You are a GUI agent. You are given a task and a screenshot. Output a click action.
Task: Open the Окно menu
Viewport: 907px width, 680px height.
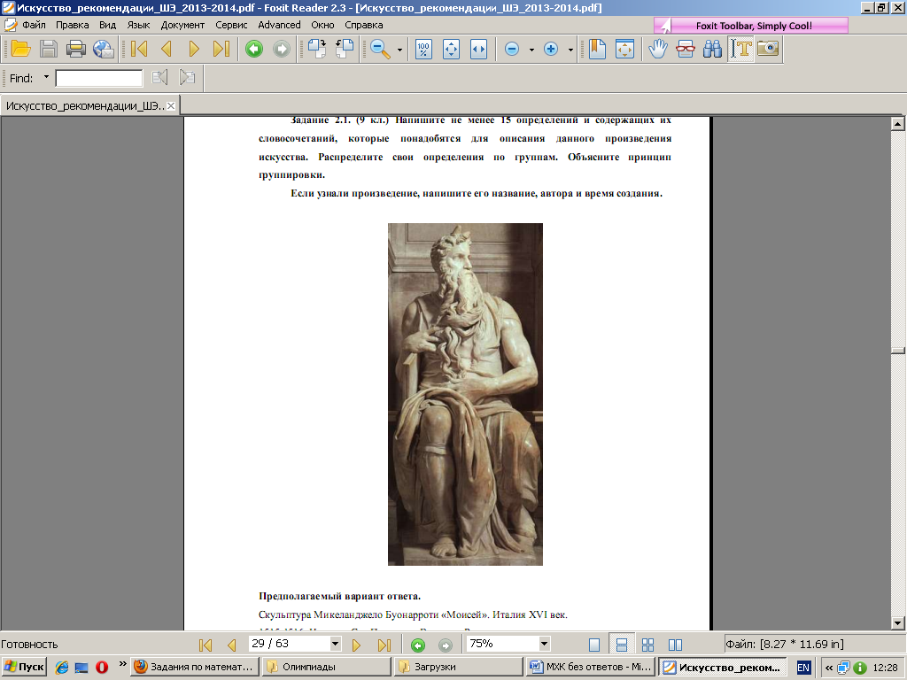point(322,25)
